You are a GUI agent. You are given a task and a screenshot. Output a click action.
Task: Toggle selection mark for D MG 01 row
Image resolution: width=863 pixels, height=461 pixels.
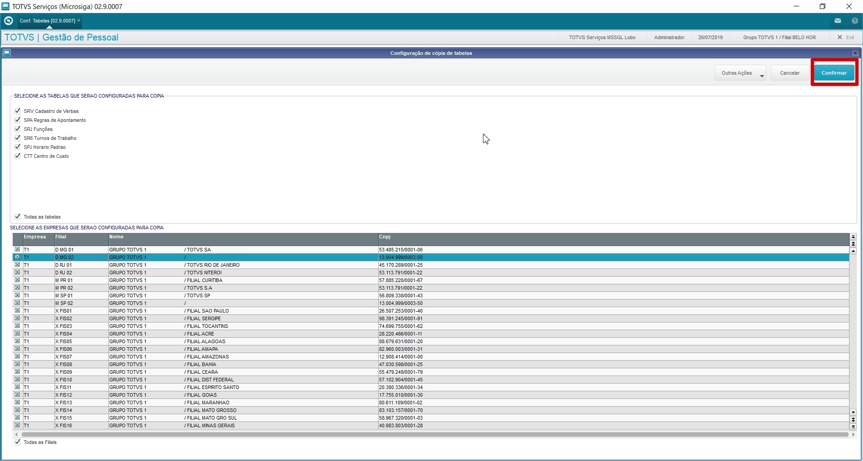point(17,249)
